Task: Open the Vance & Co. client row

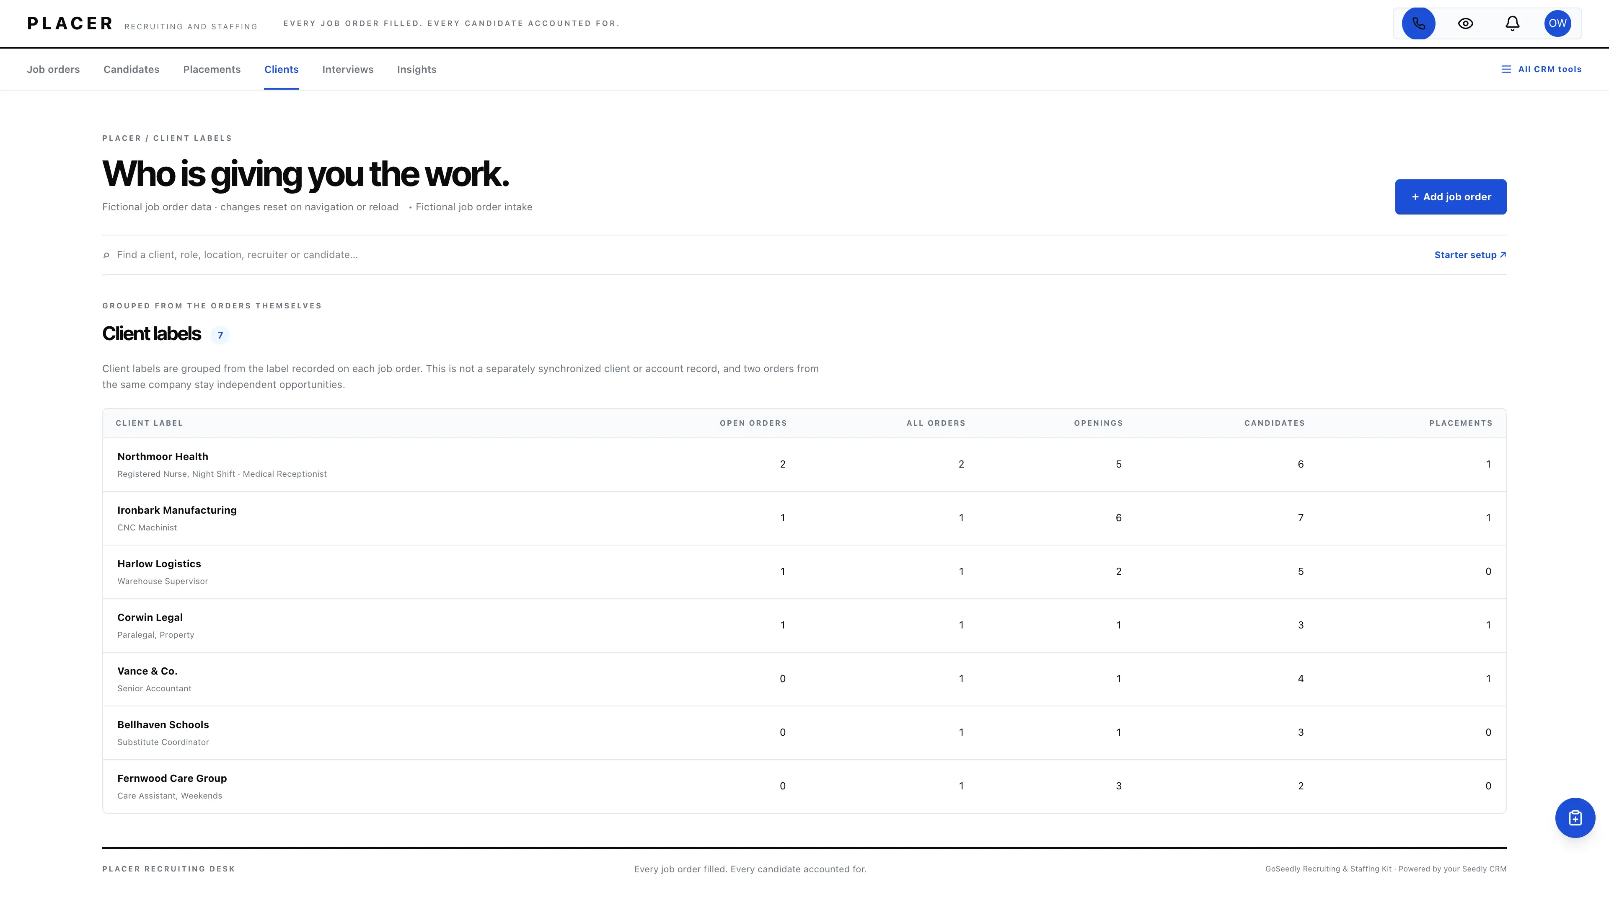Action: click(x=804, y=680)
